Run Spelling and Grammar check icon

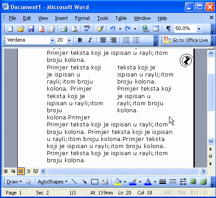87,28
